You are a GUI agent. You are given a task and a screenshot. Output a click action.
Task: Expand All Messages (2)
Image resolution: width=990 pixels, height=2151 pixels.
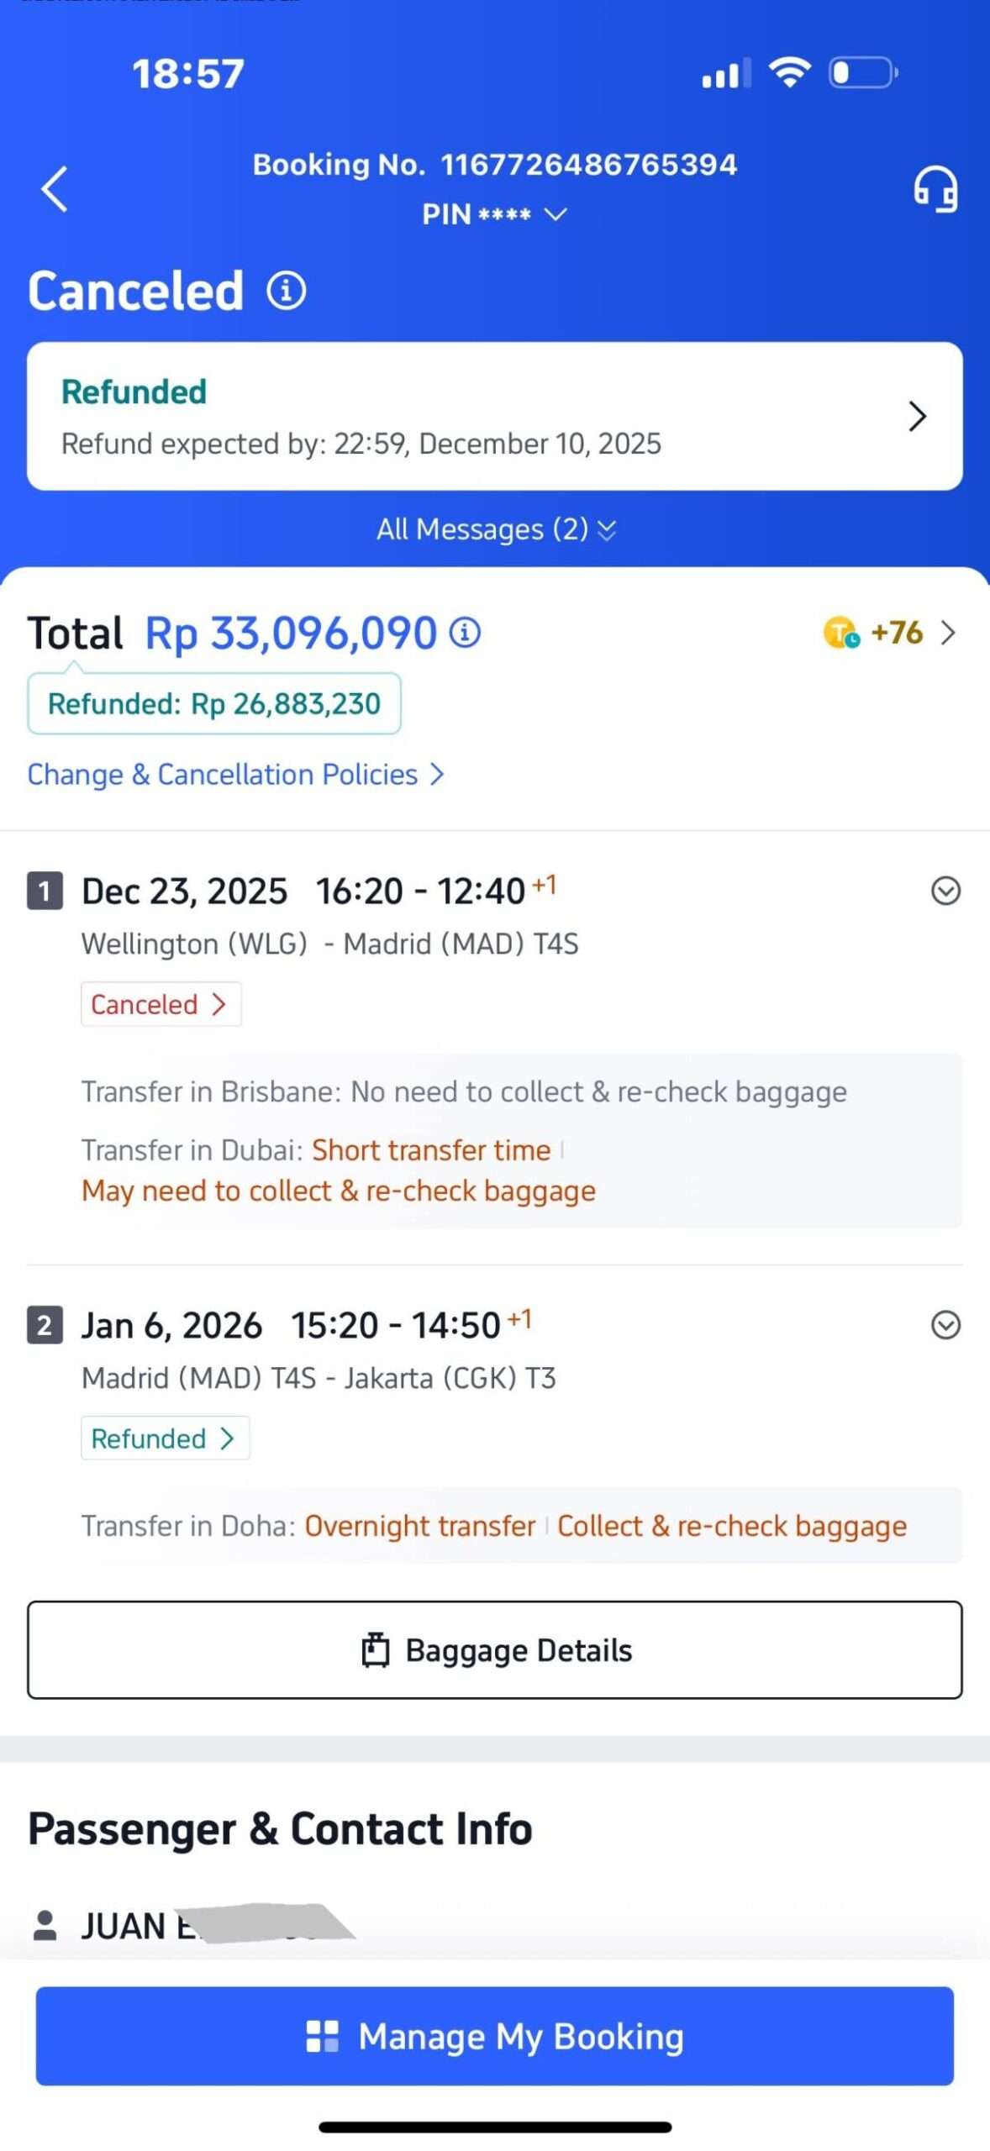point(495,529)
